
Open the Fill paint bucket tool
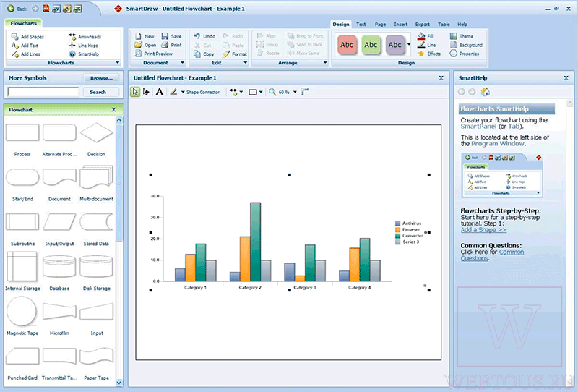(421, 36)
